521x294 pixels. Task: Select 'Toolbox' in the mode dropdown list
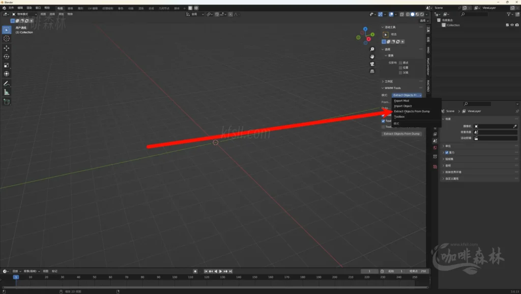[399, 117]
